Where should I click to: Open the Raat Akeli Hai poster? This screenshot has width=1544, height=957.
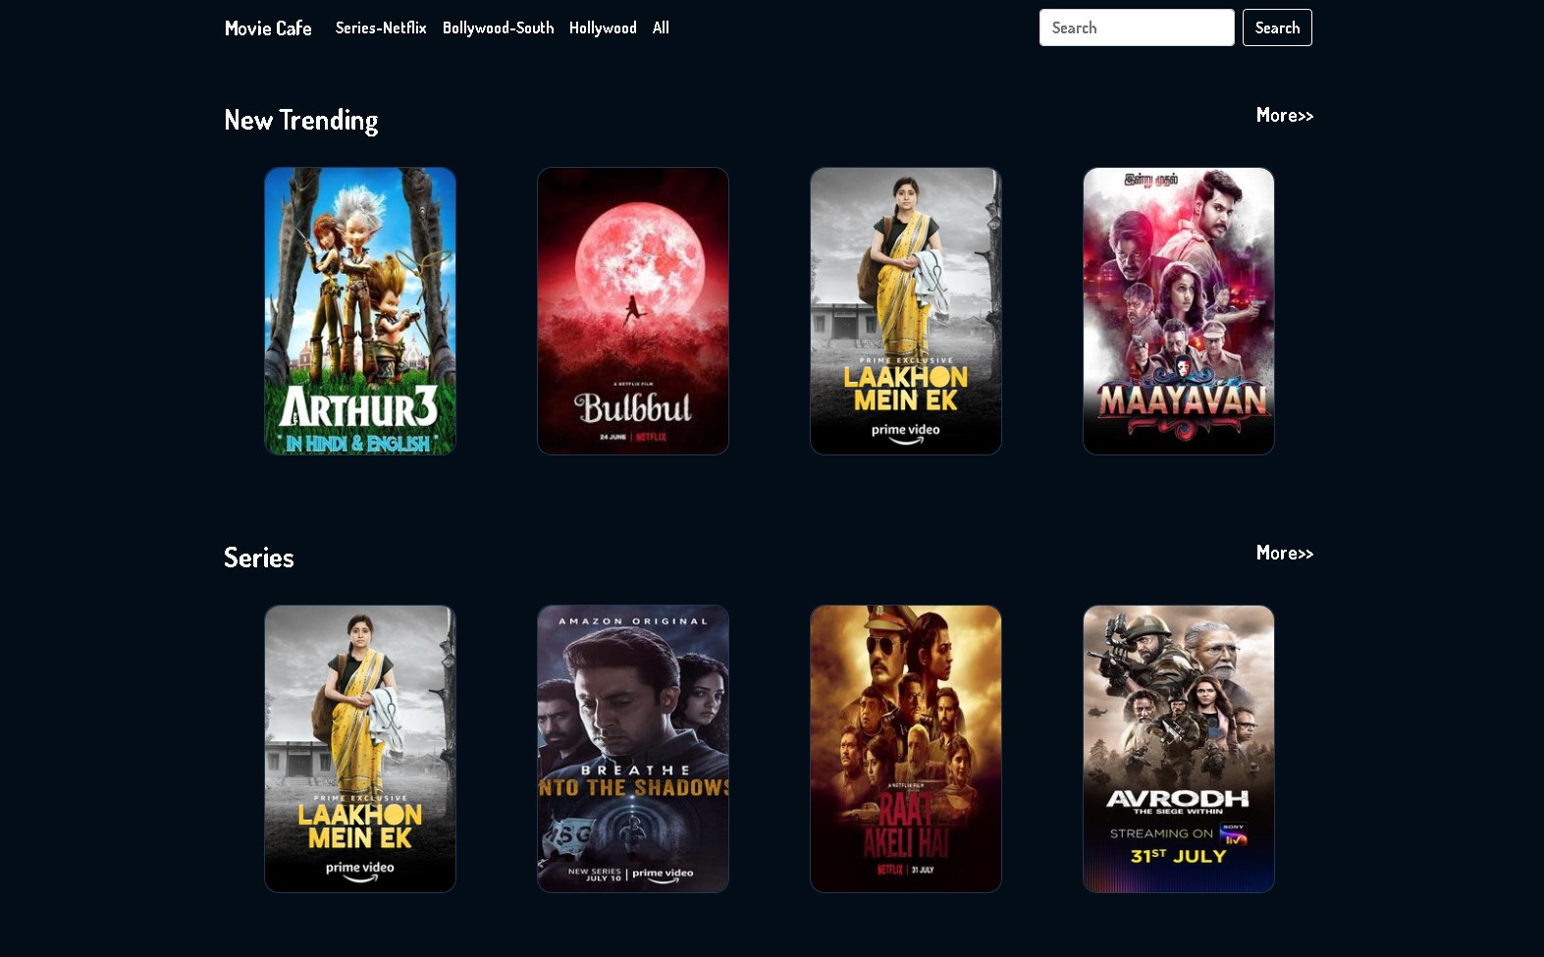click(906, 749)
